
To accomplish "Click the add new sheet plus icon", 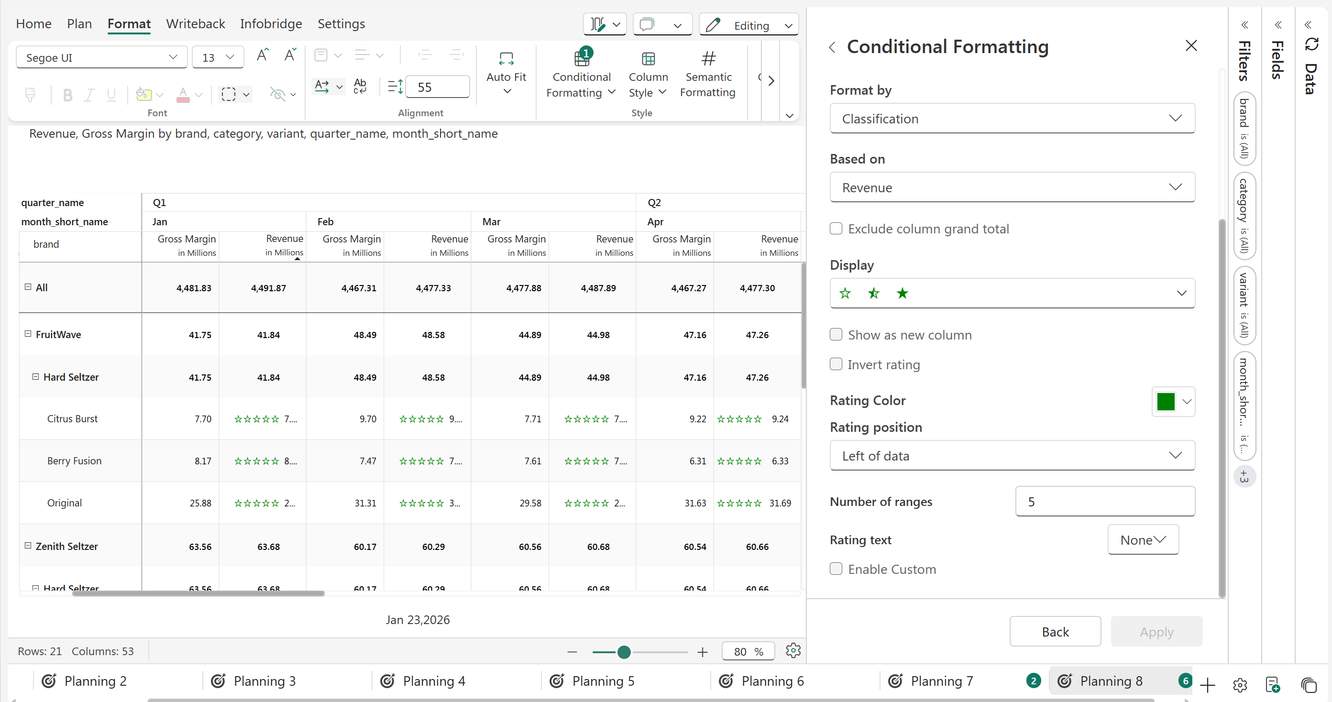I will (1207, 685).
